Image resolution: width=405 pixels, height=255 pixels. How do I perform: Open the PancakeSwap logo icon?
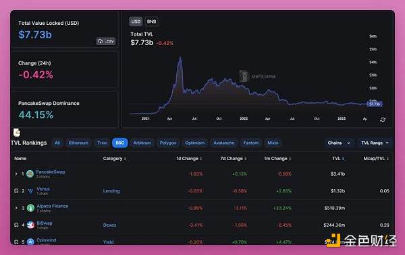coord(30,174)
